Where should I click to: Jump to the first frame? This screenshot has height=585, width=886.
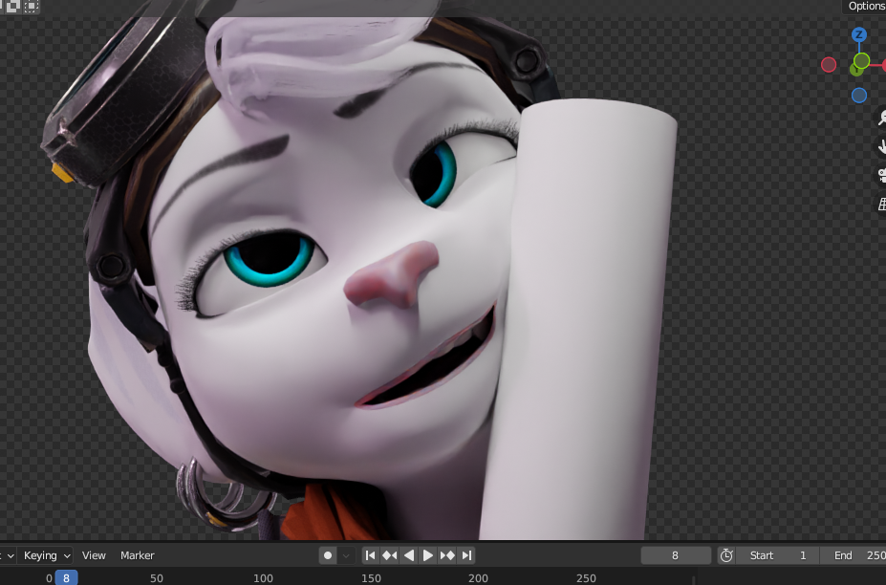tap(370, 555)
